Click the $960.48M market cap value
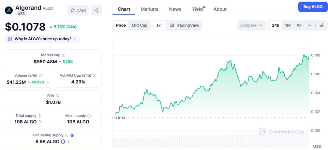The width and height of the screenshot is (328, 150). pyautogui.click(x=45, y=62)
